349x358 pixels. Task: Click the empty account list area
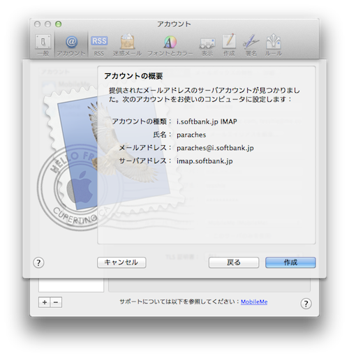[71, 285]
